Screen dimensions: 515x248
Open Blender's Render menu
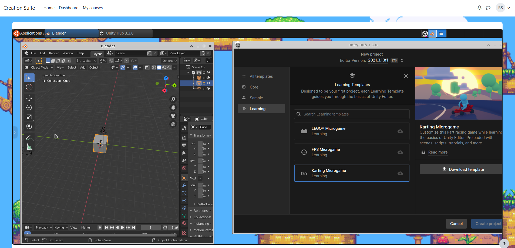point(54,53)
